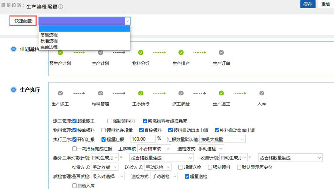
Task: Click the help icon next to 强制领料
Action: (x=133, y=121)
